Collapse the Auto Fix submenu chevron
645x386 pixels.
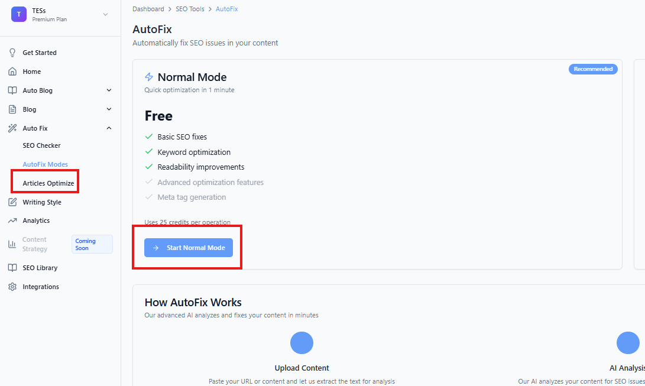coord(109,128)
